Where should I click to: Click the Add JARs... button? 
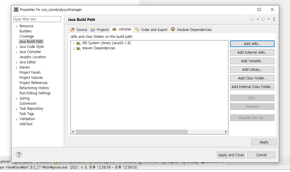point(252,44)
